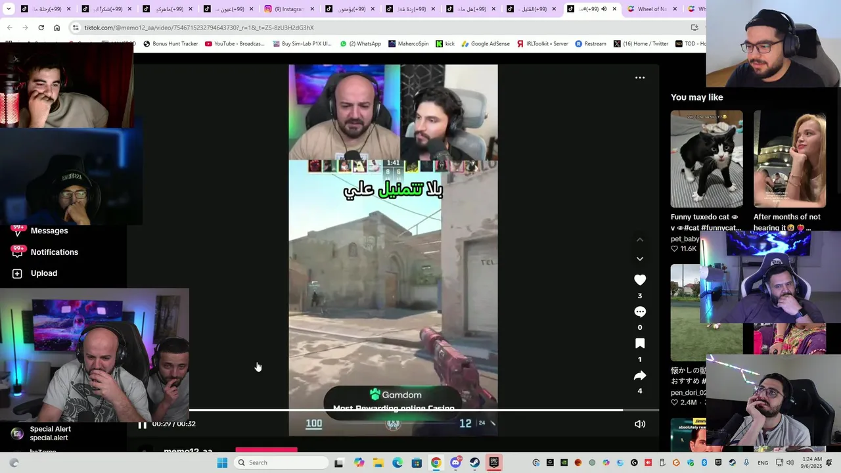Close the active TikTok tab
This screenshot has width=841, height=473.
click(614, 9)
